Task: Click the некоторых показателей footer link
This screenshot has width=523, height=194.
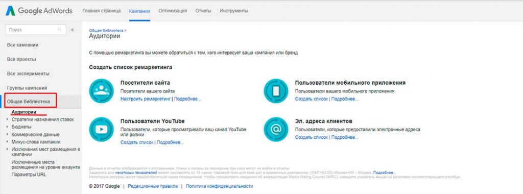Action: [136, 173]
